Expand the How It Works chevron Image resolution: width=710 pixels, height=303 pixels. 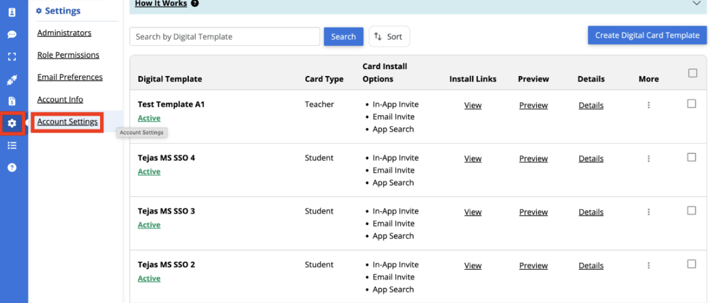(696, 4)
